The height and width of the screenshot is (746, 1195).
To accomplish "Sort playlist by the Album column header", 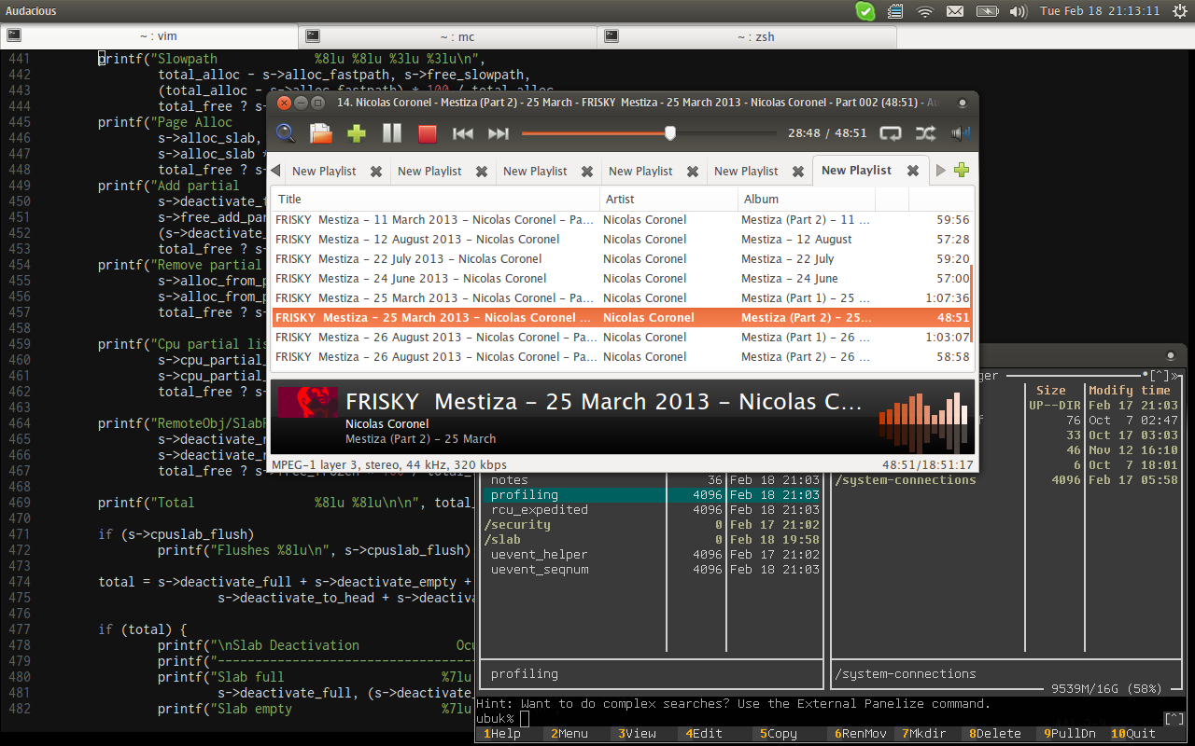I will click(x=808, y=199).
